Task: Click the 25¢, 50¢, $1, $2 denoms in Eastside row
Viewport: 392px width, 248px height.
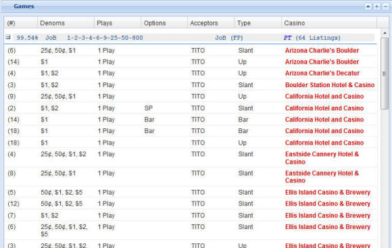Action: pyautogui.click(x=64, y=154)
